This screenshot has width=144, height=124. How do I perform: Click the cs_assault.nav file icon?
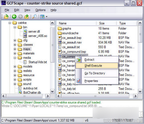[x=60, y=42]
